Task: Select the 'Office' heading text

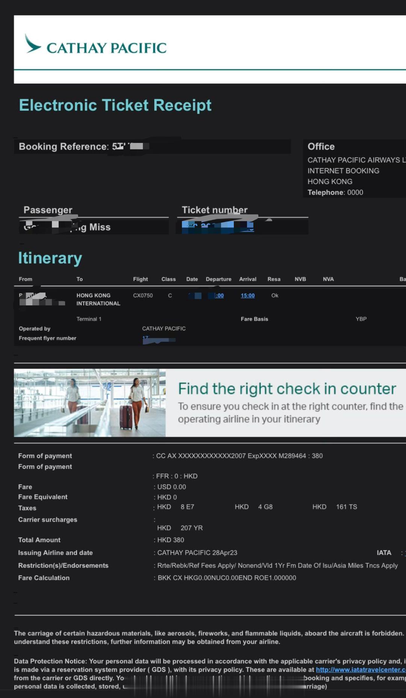Action: pyautogui.click(x=321, y=146)
